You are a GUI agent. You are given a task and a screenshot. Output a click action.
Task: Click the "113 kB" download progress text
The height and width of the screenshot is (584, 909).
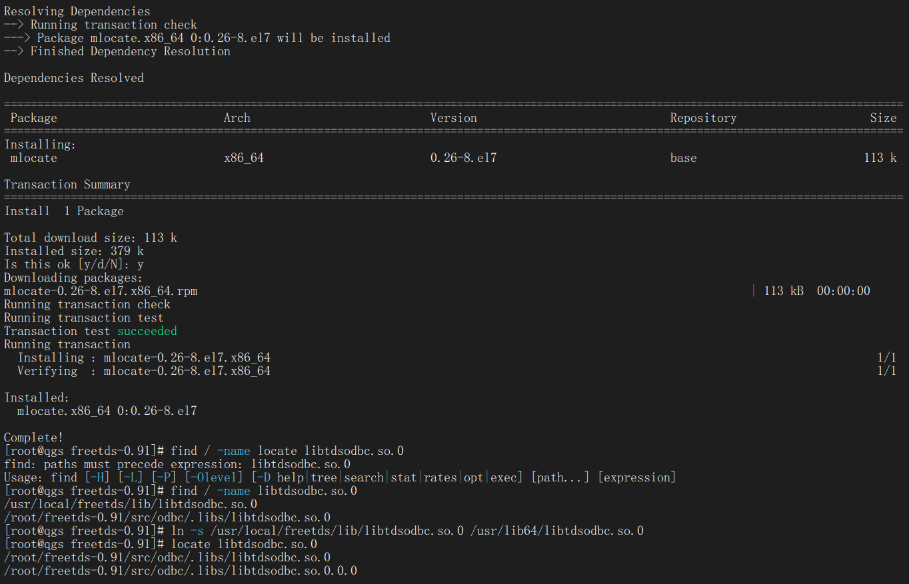[x=783, y=291]
